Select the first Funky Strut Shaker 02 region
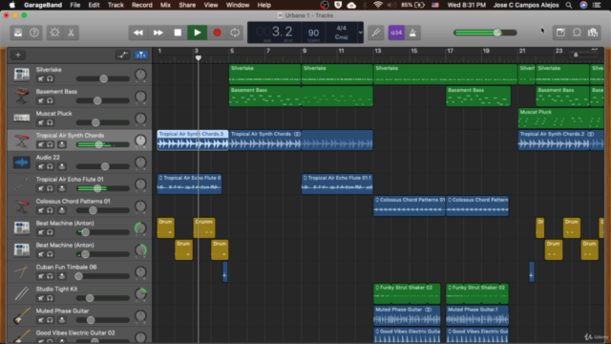This screenshot has width=611, height=344. pyautogui.click(x=407, y=293)
